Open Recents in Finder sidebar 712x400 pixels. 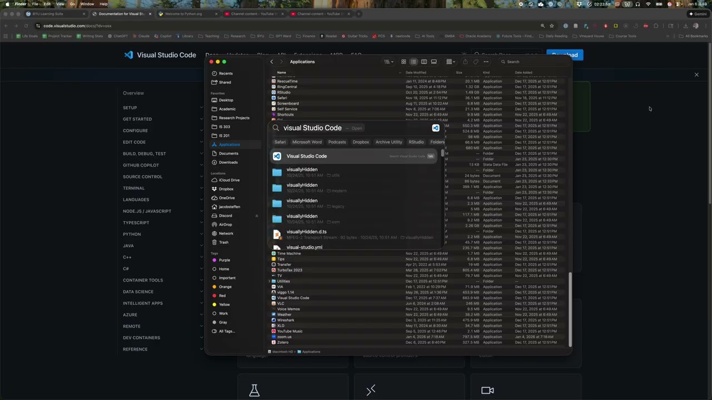[226, 73]
